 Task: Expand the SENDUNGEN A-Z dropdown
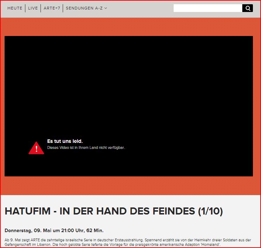point(84,8)
